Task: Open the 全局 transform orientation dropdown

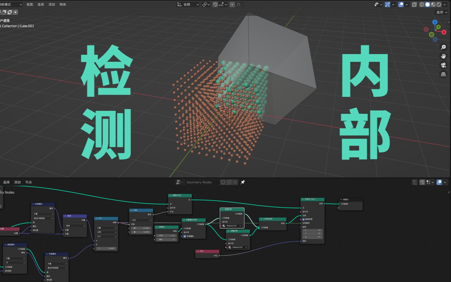Action: [188, 4]
